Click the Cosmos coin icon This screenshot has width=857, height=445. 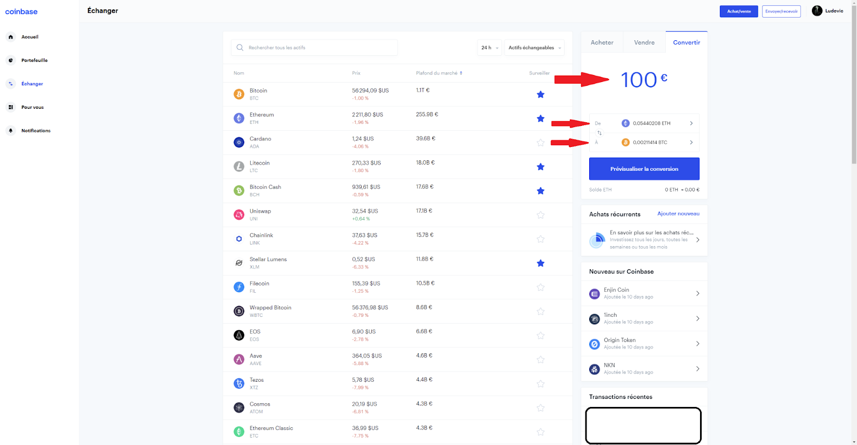[239, 408]
